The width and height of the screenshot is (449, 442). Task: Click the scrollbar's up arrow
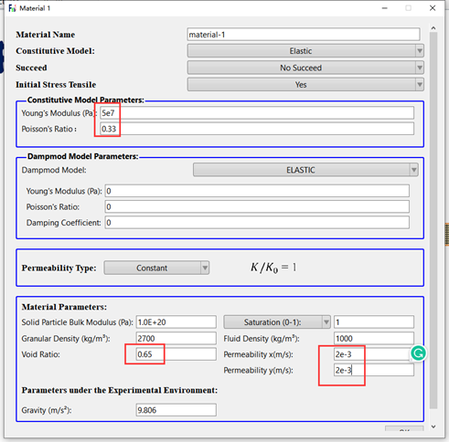click(433, 28)
